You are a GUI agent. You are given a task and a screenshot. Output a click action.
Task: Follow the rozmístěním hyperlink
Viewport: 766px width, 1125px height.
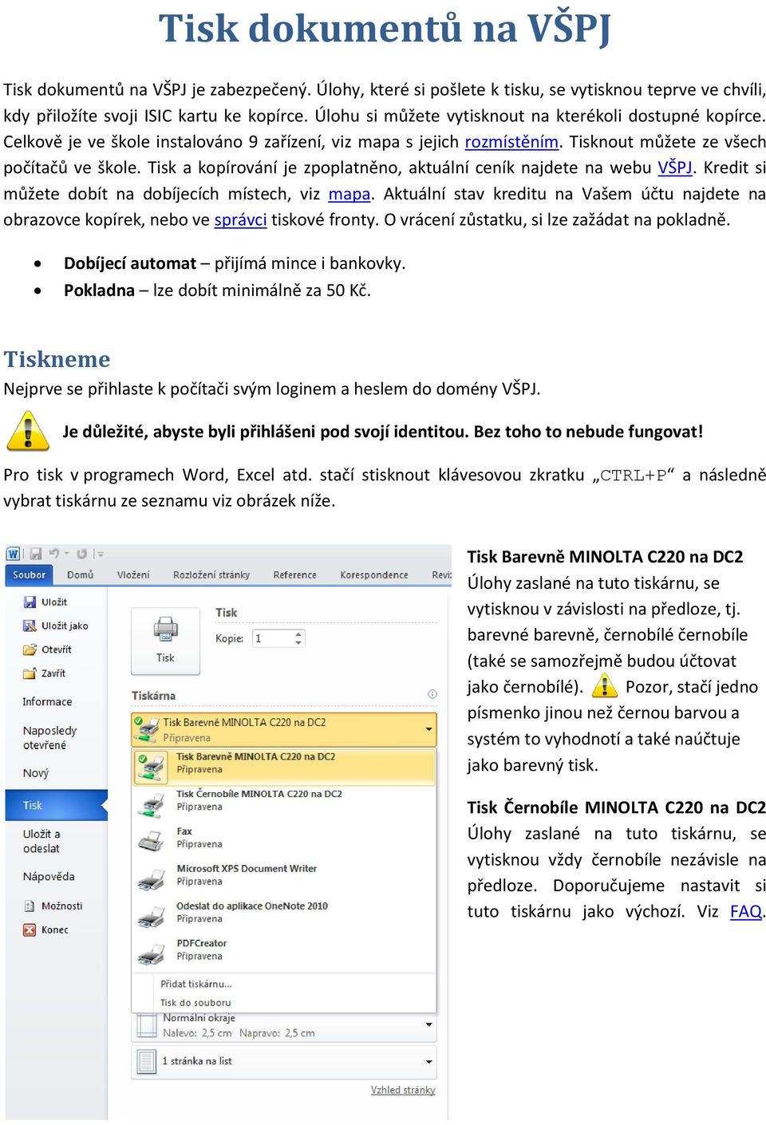[511, 142]
